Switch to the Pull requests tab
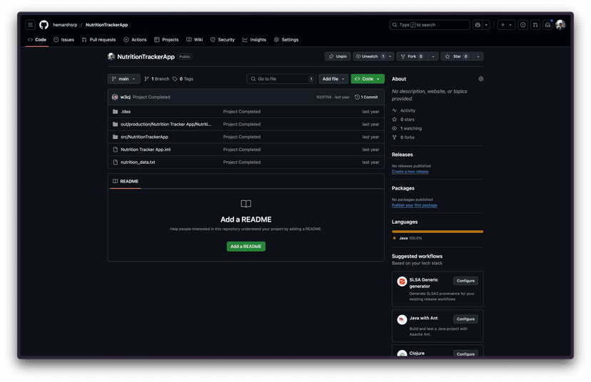Image resolution: width=591 pixels, height=382 pixels. pos(98,39)
